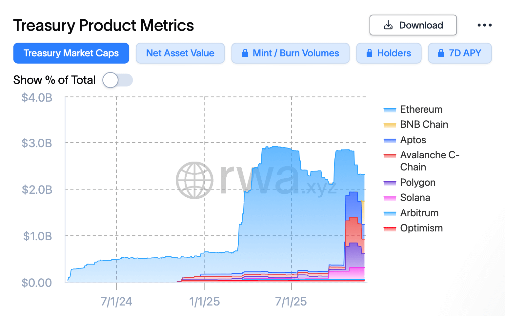Click the 7/1/25 date axis marker
505x316 pixels.
(x=291, y=302)
